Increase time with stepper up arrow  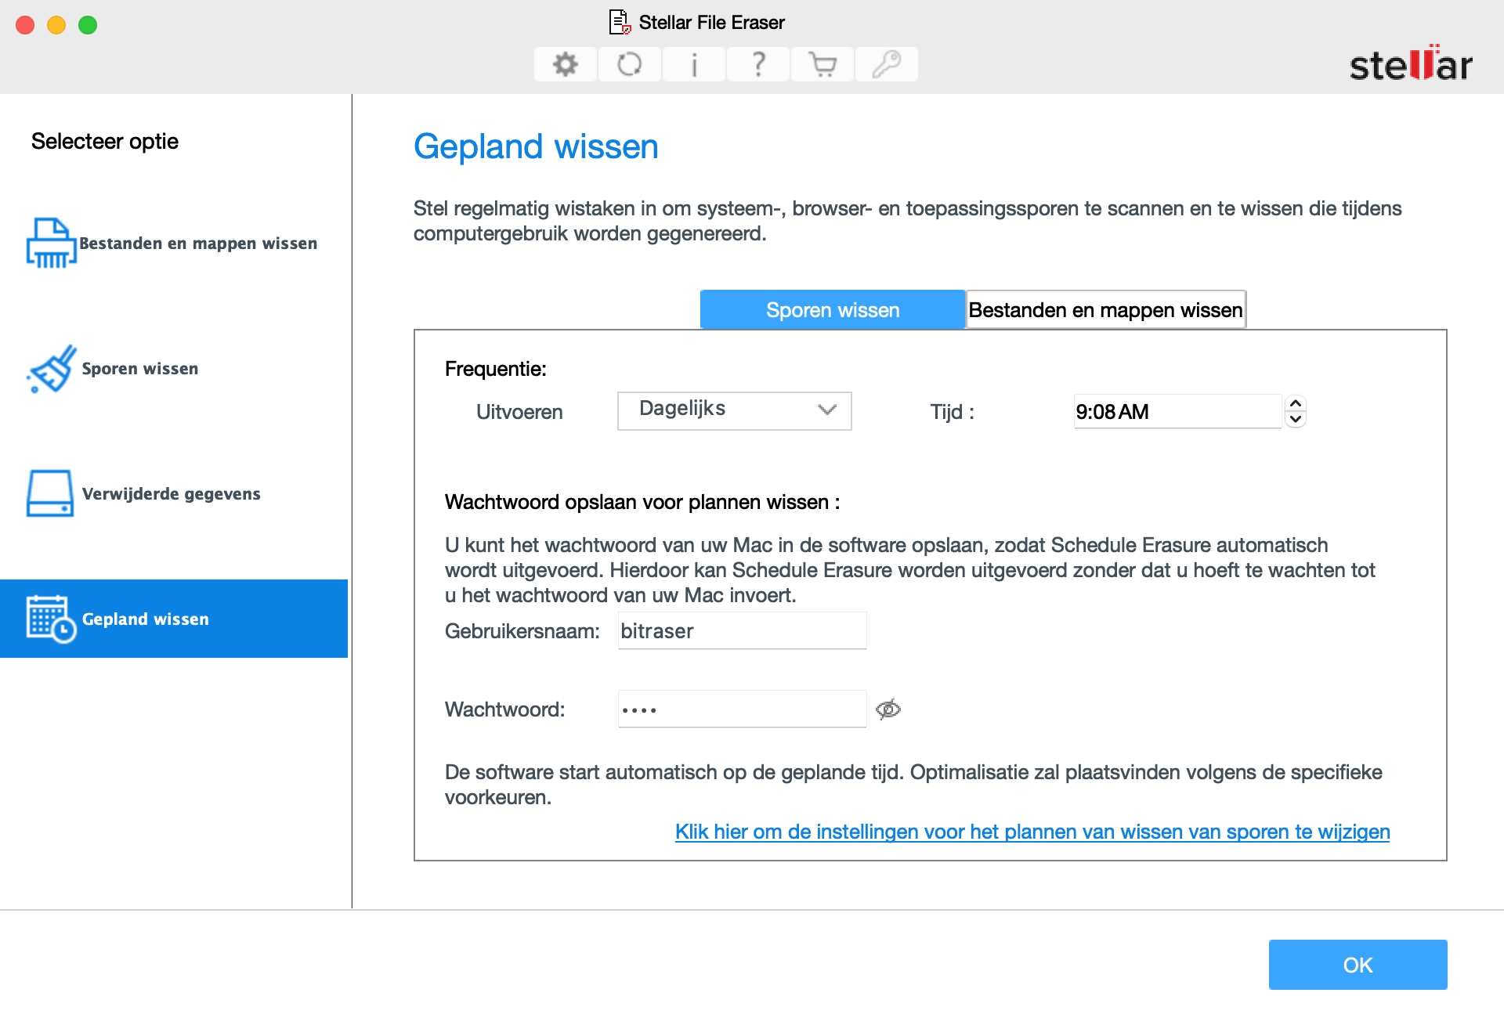pyautogui.click(x=1296, y=403)
